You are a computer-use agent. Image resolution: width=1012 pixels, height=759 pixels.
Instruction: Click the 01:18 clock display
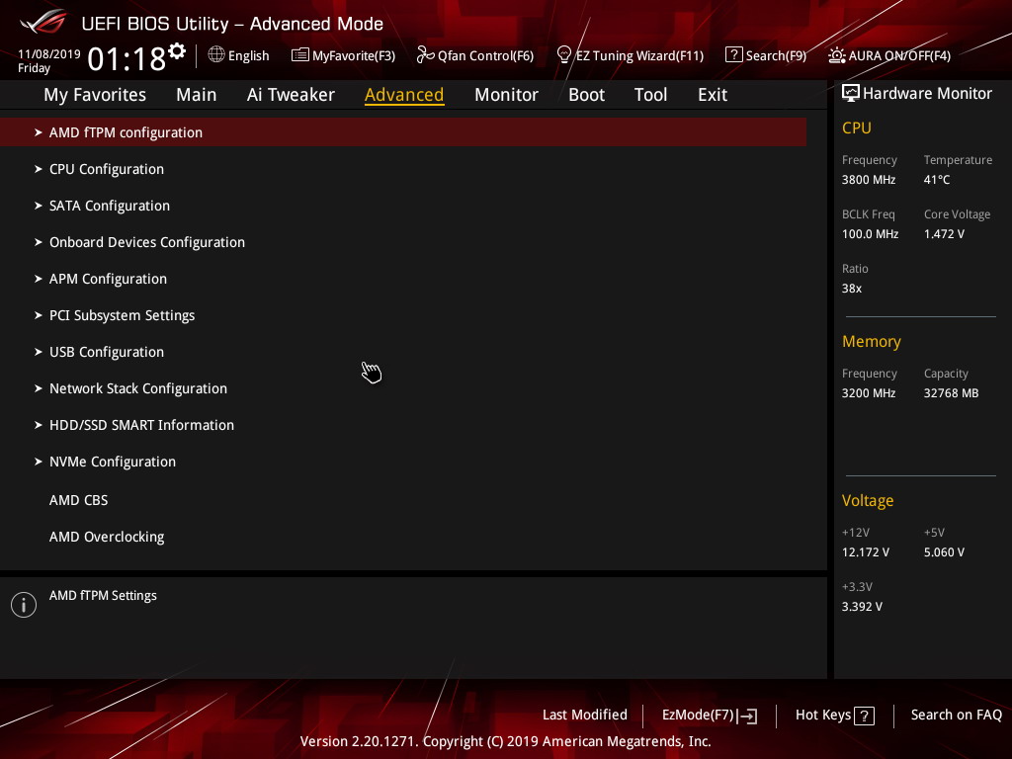coord(126,59)
